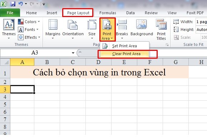Click the Excel application icon

point(3,4)
